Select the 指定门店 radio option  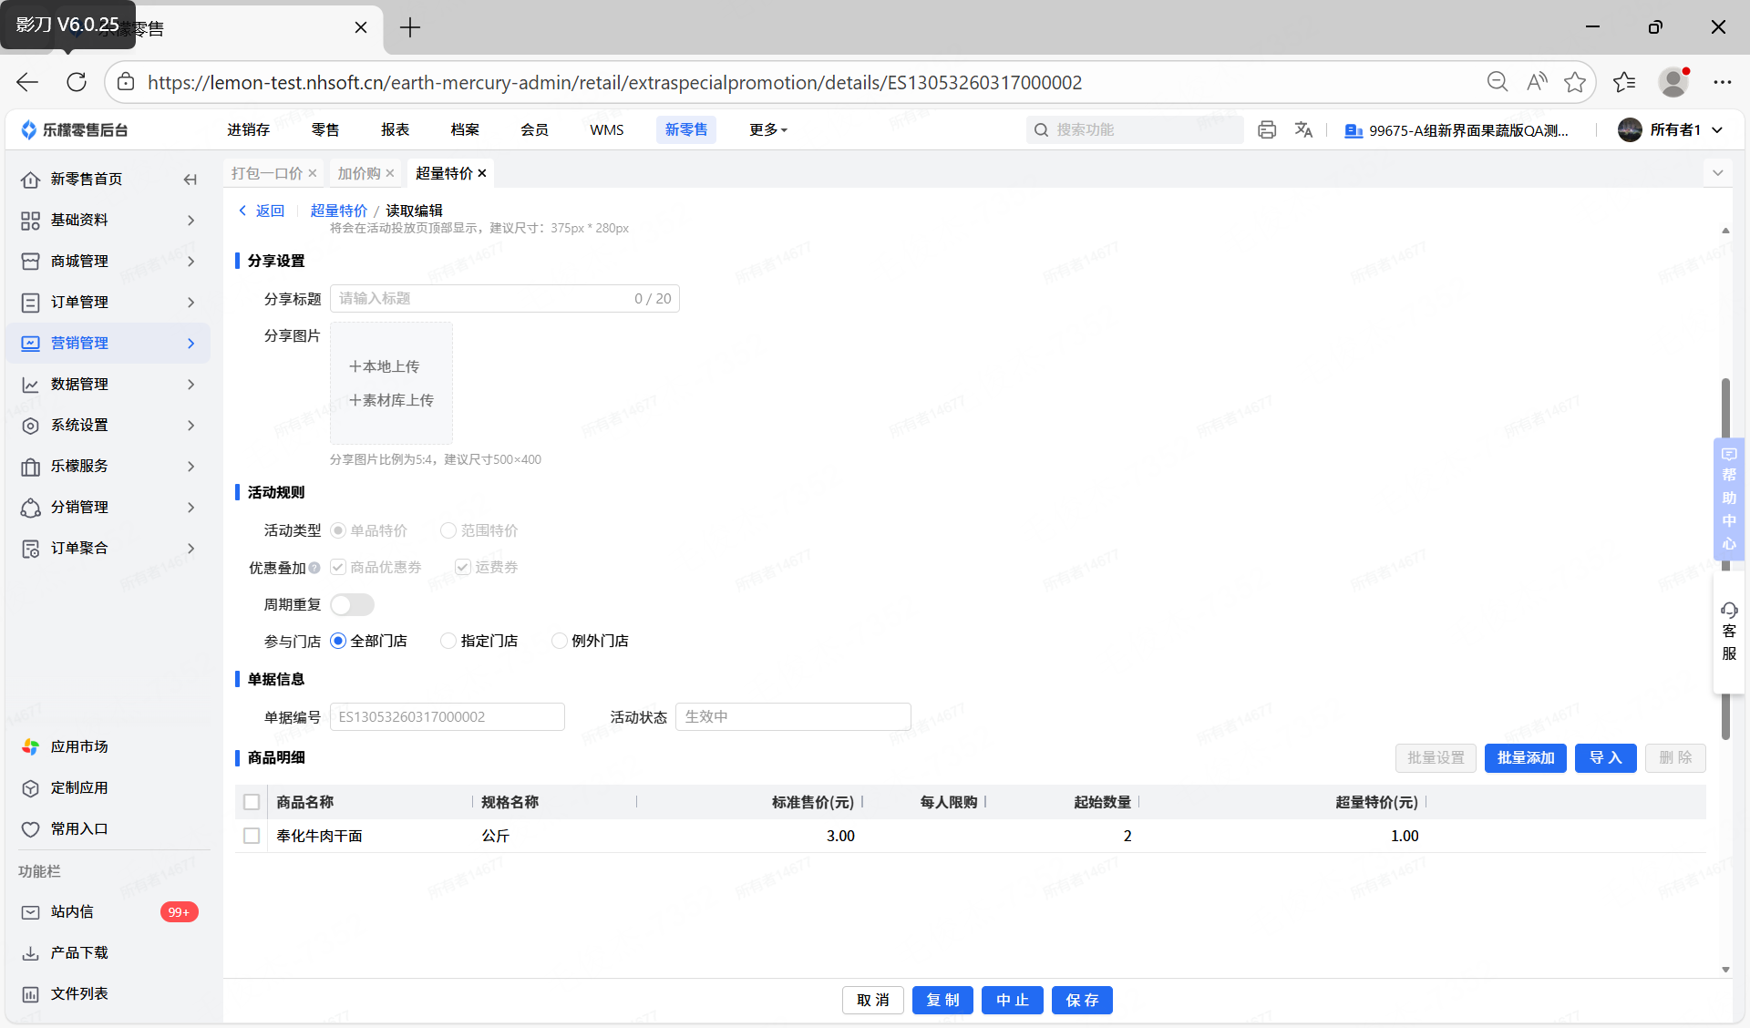click(x=448, y=641)
